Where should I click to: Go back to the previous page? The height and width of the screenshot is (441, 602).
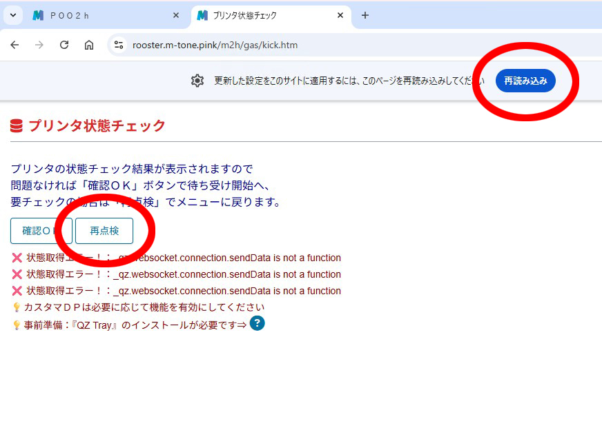[x=14, y=45]
